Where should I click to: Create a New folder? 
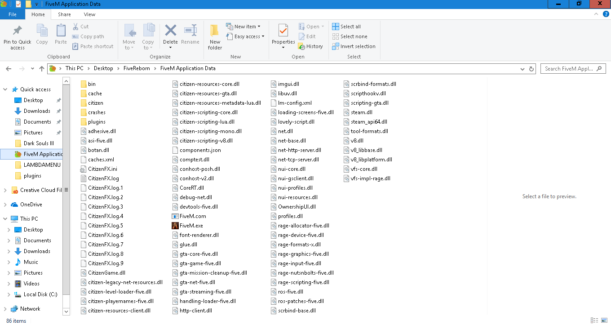[215, 37]
